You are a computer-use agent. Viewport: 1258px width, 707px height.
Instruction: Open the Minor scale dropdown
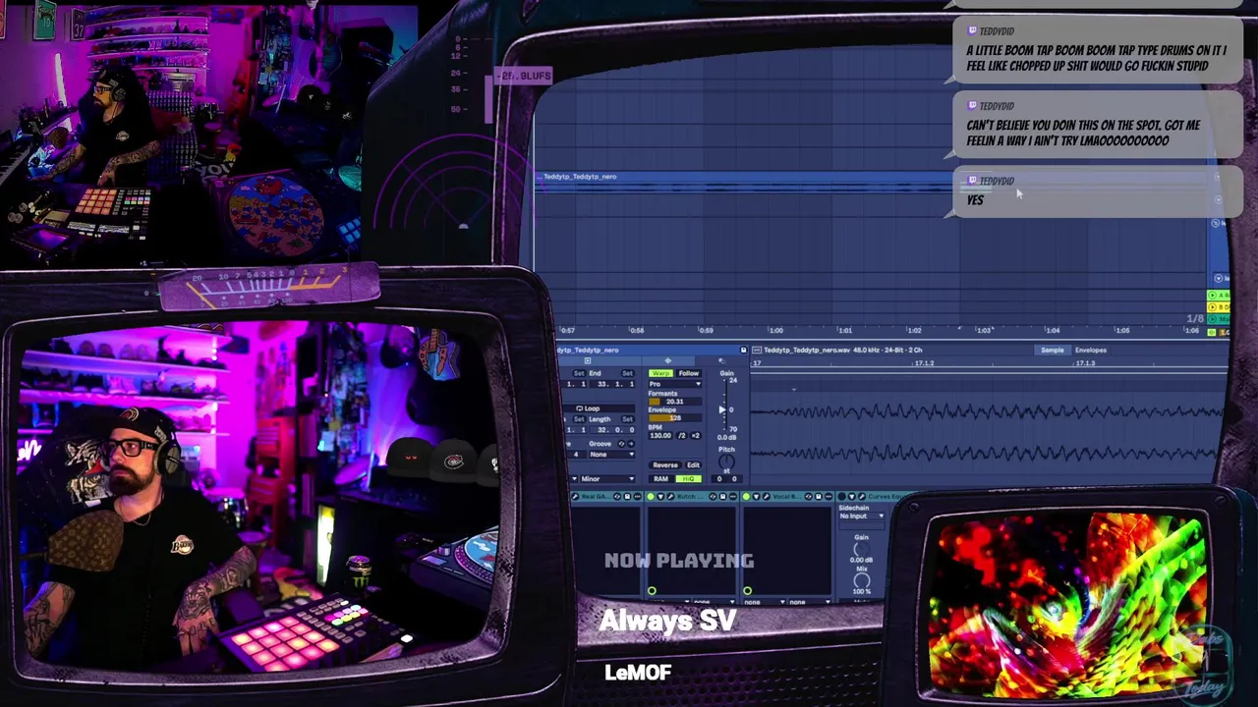(607, 479)
